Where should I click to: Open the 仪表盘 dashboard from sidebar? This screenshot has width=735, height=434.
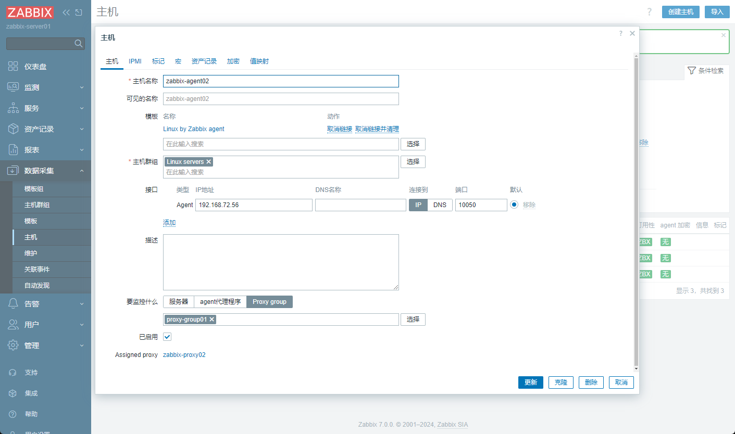click(31, 66)
